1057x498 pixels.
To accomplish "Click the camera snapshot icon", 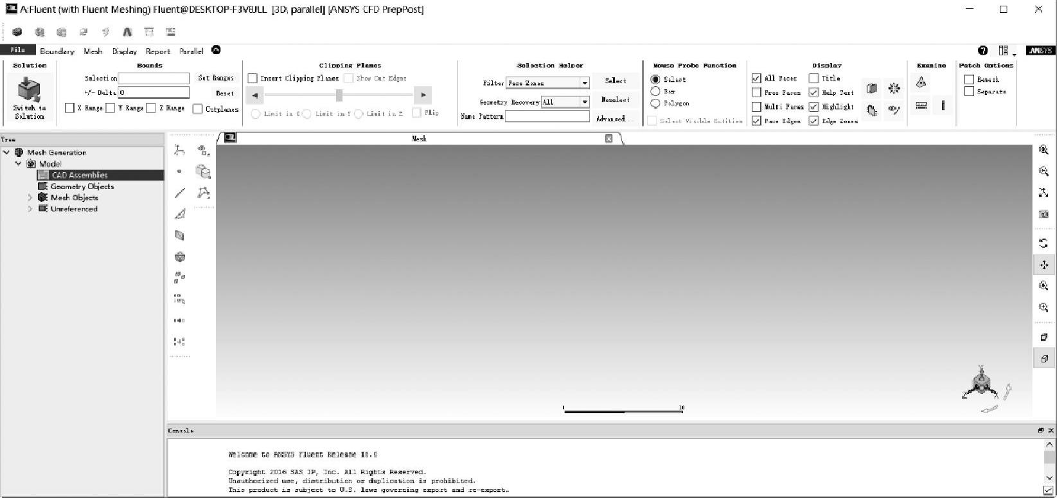I will (x=1044, y=214).
